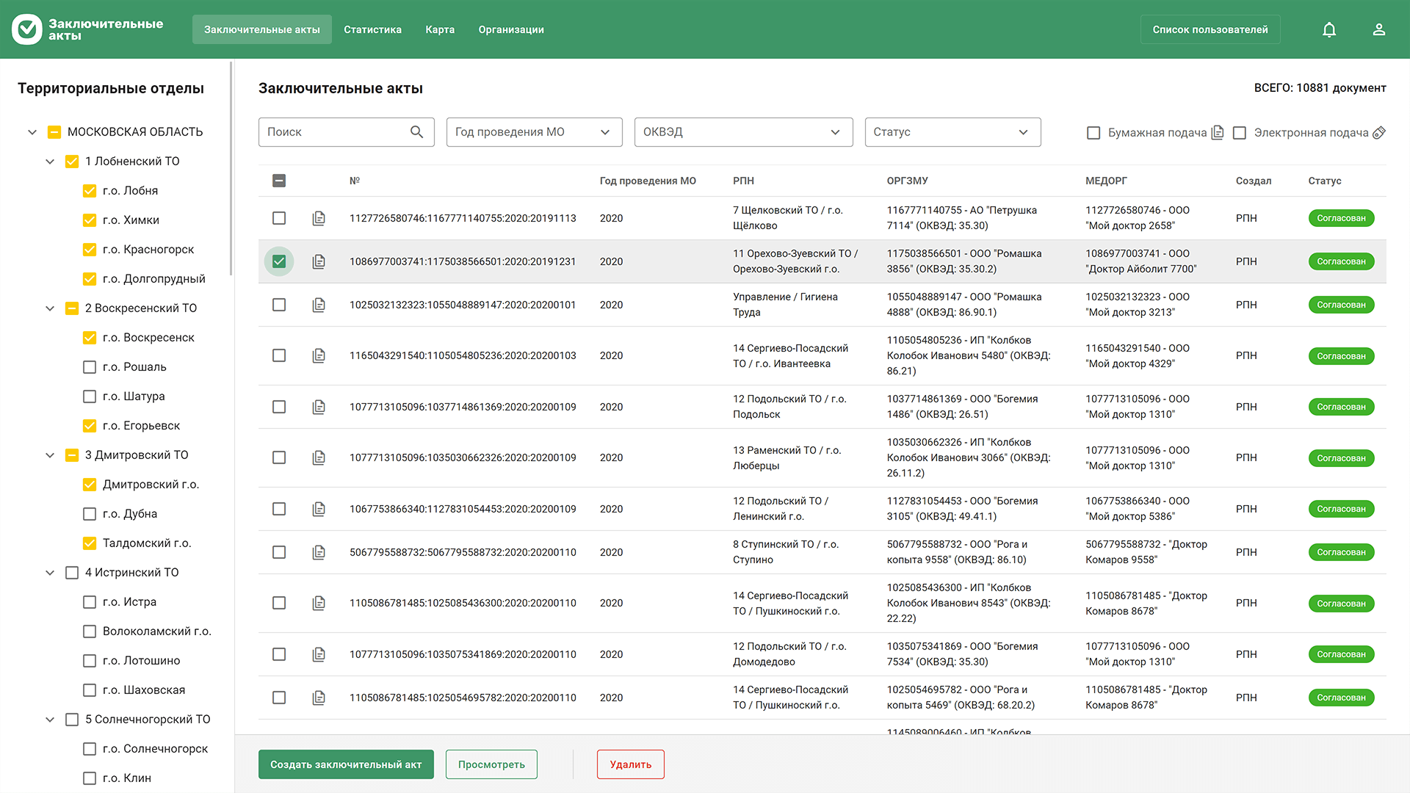Open document icon for act 1077713105096:1035030662326
This screenshot has width=1410, height=793.
click(x=319, y=457)
